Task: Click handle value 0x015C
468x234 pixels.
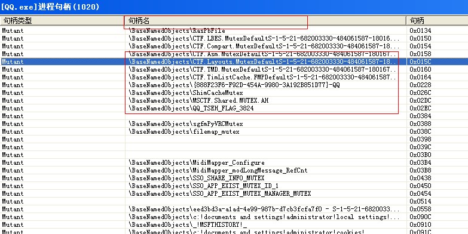Action: click(x=420, y=61)
